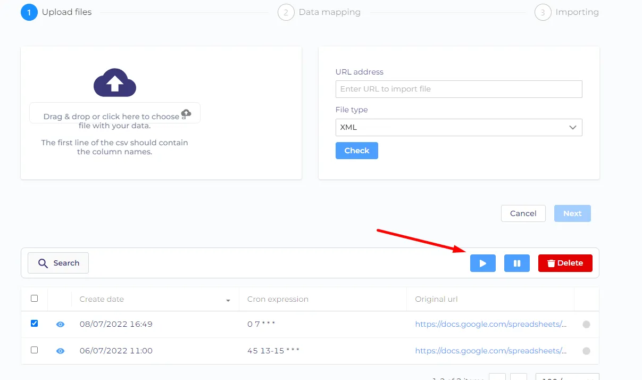Click the status dot for 08/07/2022 row
642x380 pixels.
coord(587,324)
